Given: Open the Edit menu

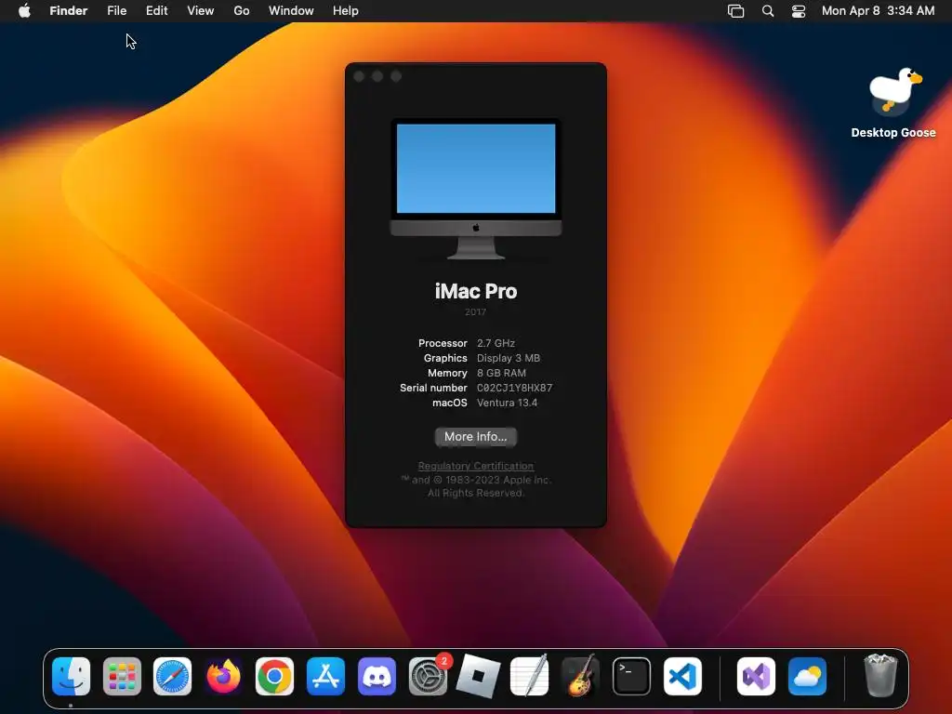Looking at the screenshot, I should pyautogui.click(x=156, y=11).
